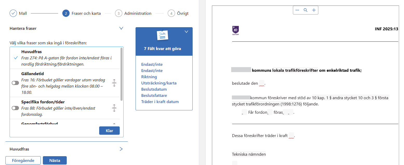Click the To-do sticky note icon
Image resolution: width=404 pixels, height=165 pixels.
click(163, 35)
